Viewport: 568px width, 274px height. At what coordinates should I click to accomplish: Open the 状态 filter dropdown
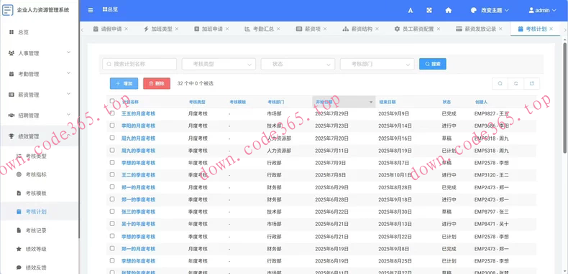[x=298, y=64]
